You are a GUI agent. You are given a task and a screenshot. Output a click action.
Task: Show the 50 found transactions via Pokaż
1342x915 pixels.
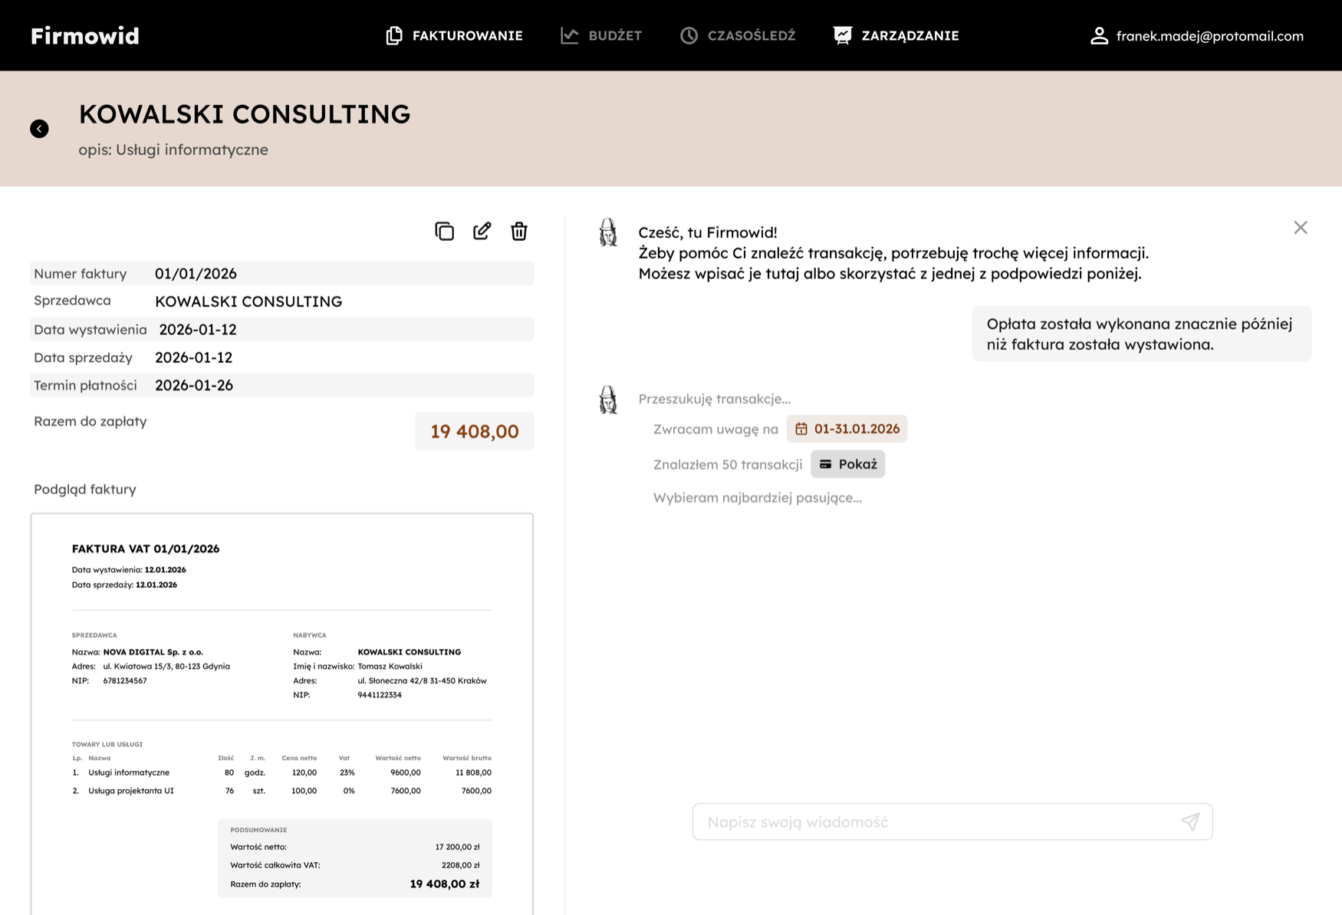[847, 464]
